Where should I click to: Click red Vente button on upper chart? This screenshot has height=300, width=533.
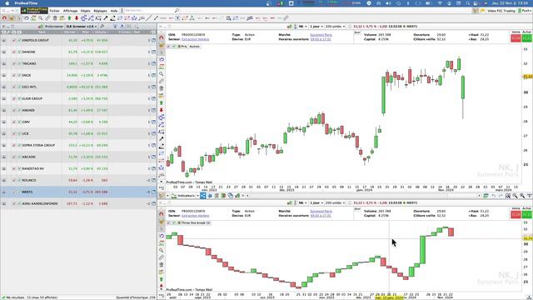[x=516, y=38]
